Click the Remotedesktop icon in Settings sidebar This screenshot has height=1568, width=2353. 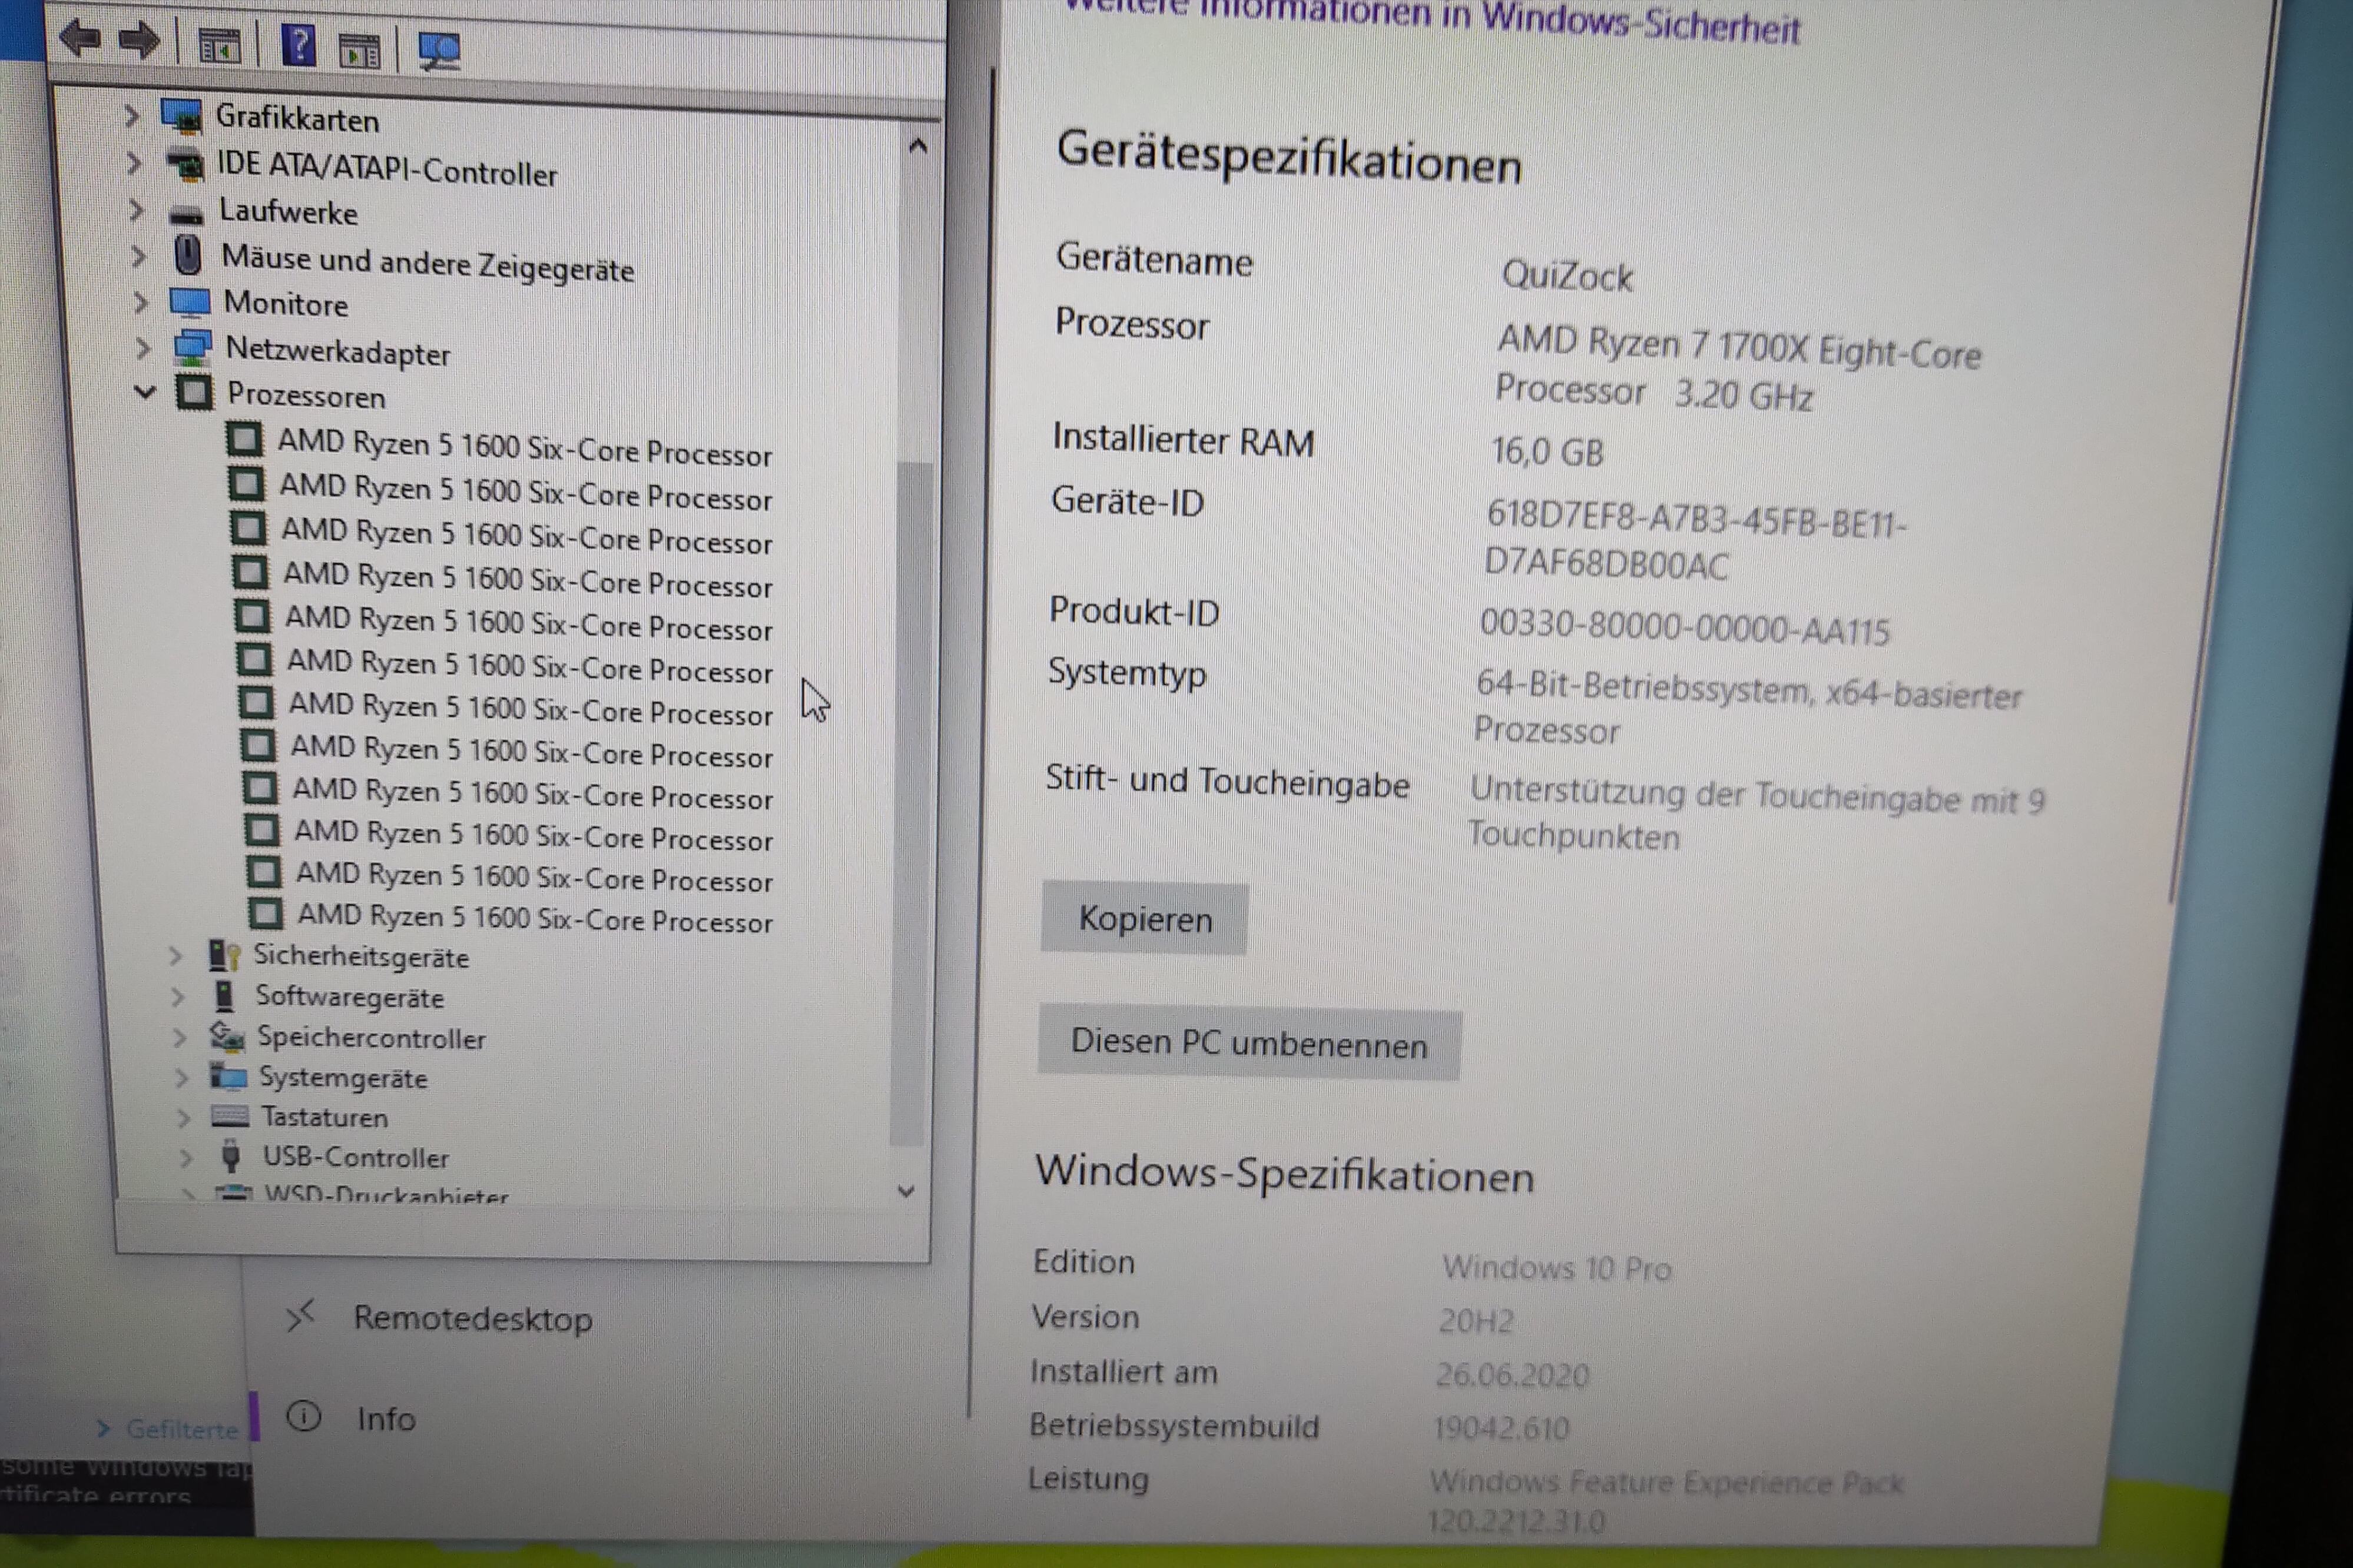tap(300, 1316)
